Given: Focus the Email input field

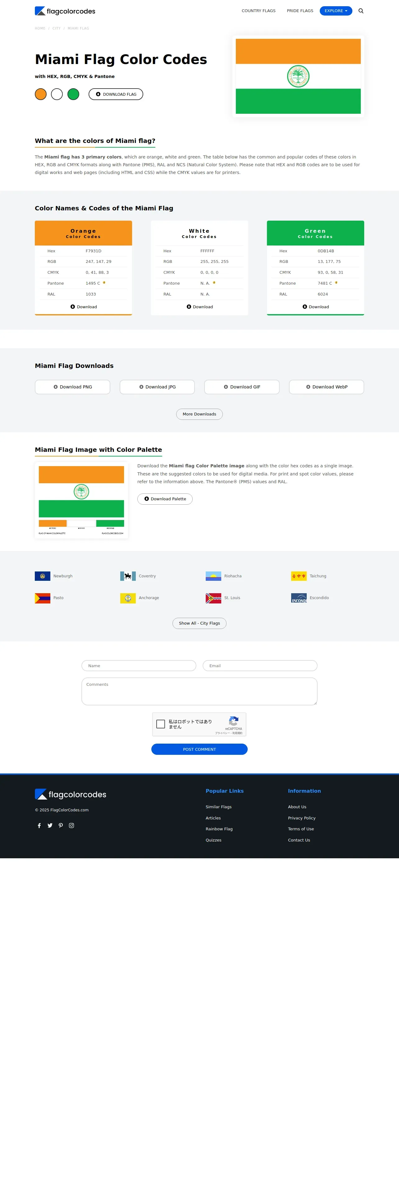Looking at the screenshot, I should click(x=260, y=666).
